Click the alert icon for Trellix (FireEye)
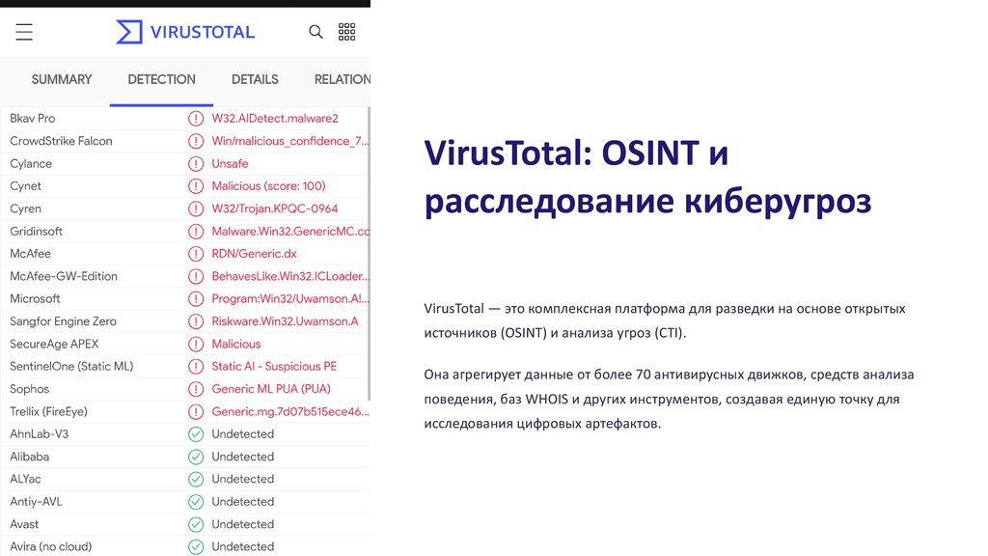 196,411
